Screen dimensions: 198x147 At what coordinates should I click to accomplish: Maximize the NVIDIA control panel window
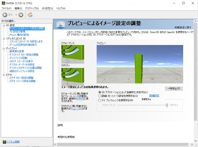tap(183, 3)
